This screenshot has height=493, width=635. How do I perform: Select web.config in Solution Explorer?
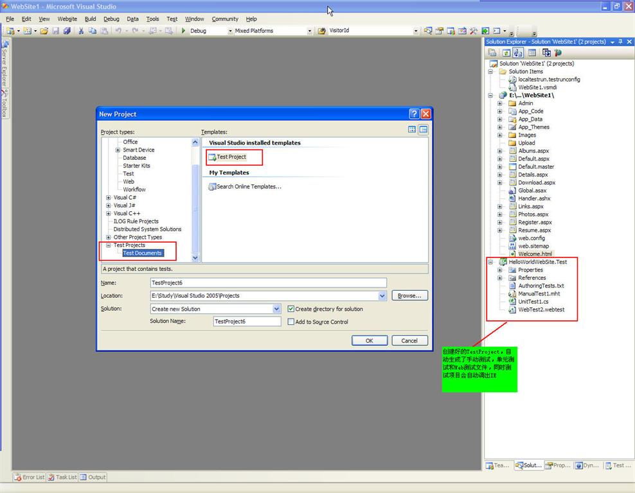[x=532, y=238]
